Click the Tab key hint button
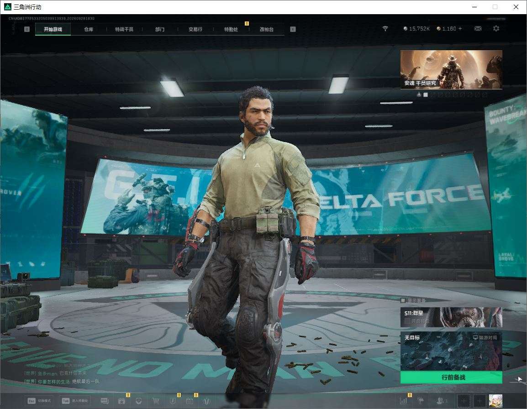Viewport: 527px width, 409px height. 75,401
